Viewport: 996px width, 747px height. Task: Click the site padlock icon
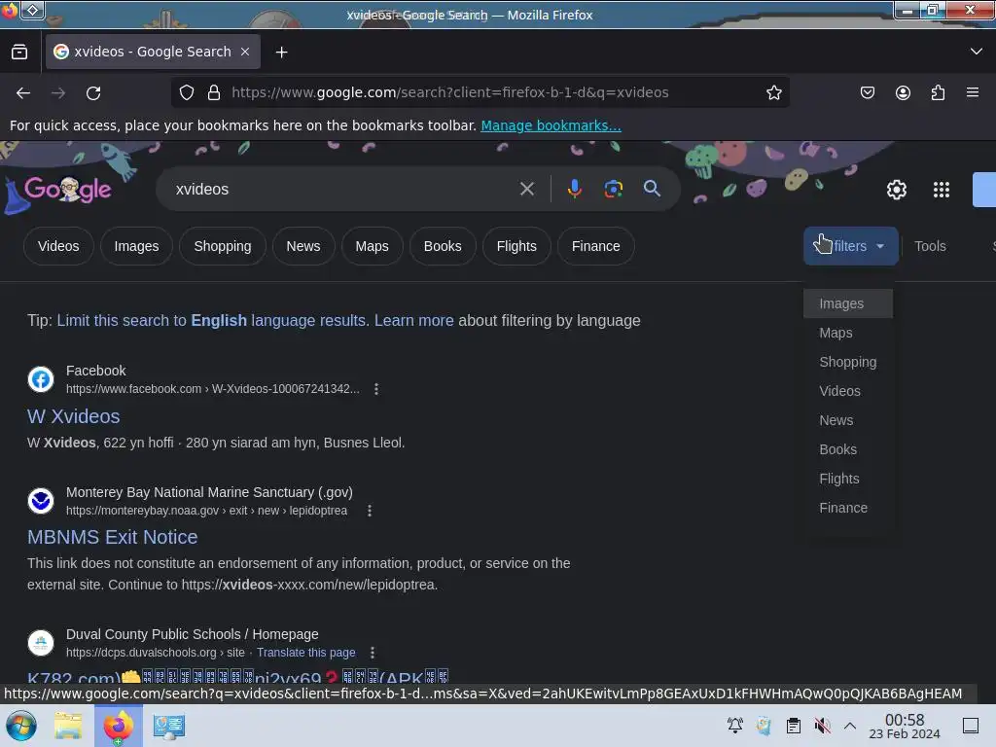tap(214, 92)
